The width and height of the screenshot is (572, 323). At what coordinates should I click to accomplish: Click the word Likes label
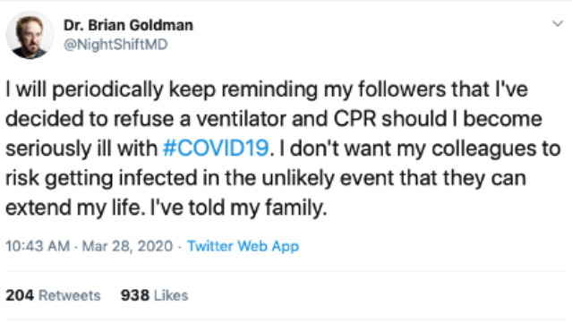pyautogui.click(x=171, y=295)
